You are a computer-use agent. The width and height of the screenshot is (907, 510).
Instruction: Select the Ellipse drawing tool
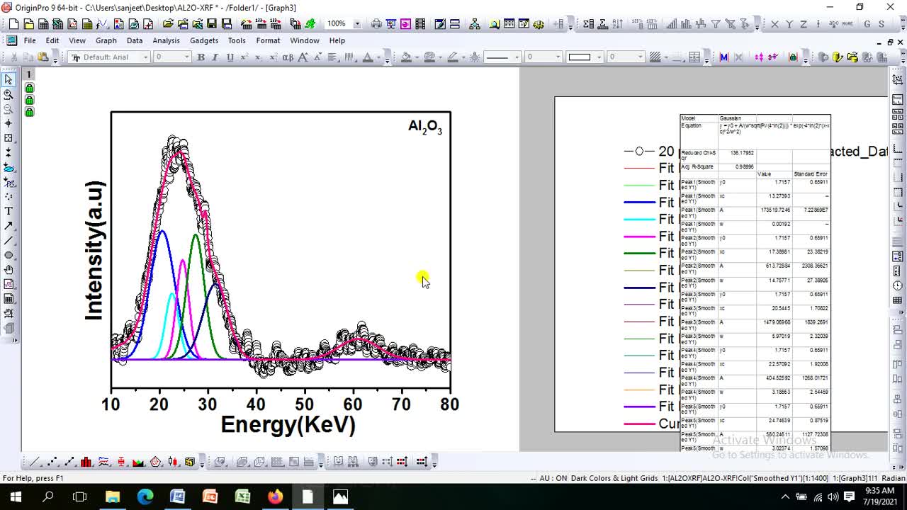coord(9,255)
